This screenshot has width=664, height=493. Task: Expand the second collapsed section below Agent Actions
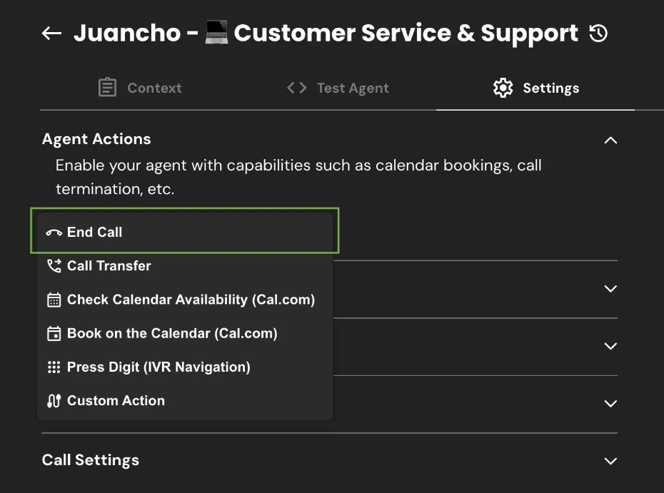tap(610, 346)
